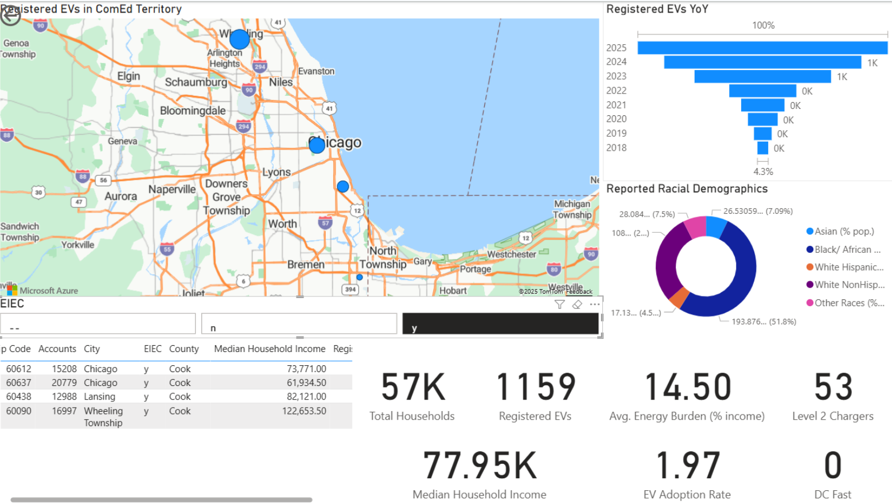Clear selections with the eraser icon
This screenshot has height=504, width=892.
tap(577, 304)
